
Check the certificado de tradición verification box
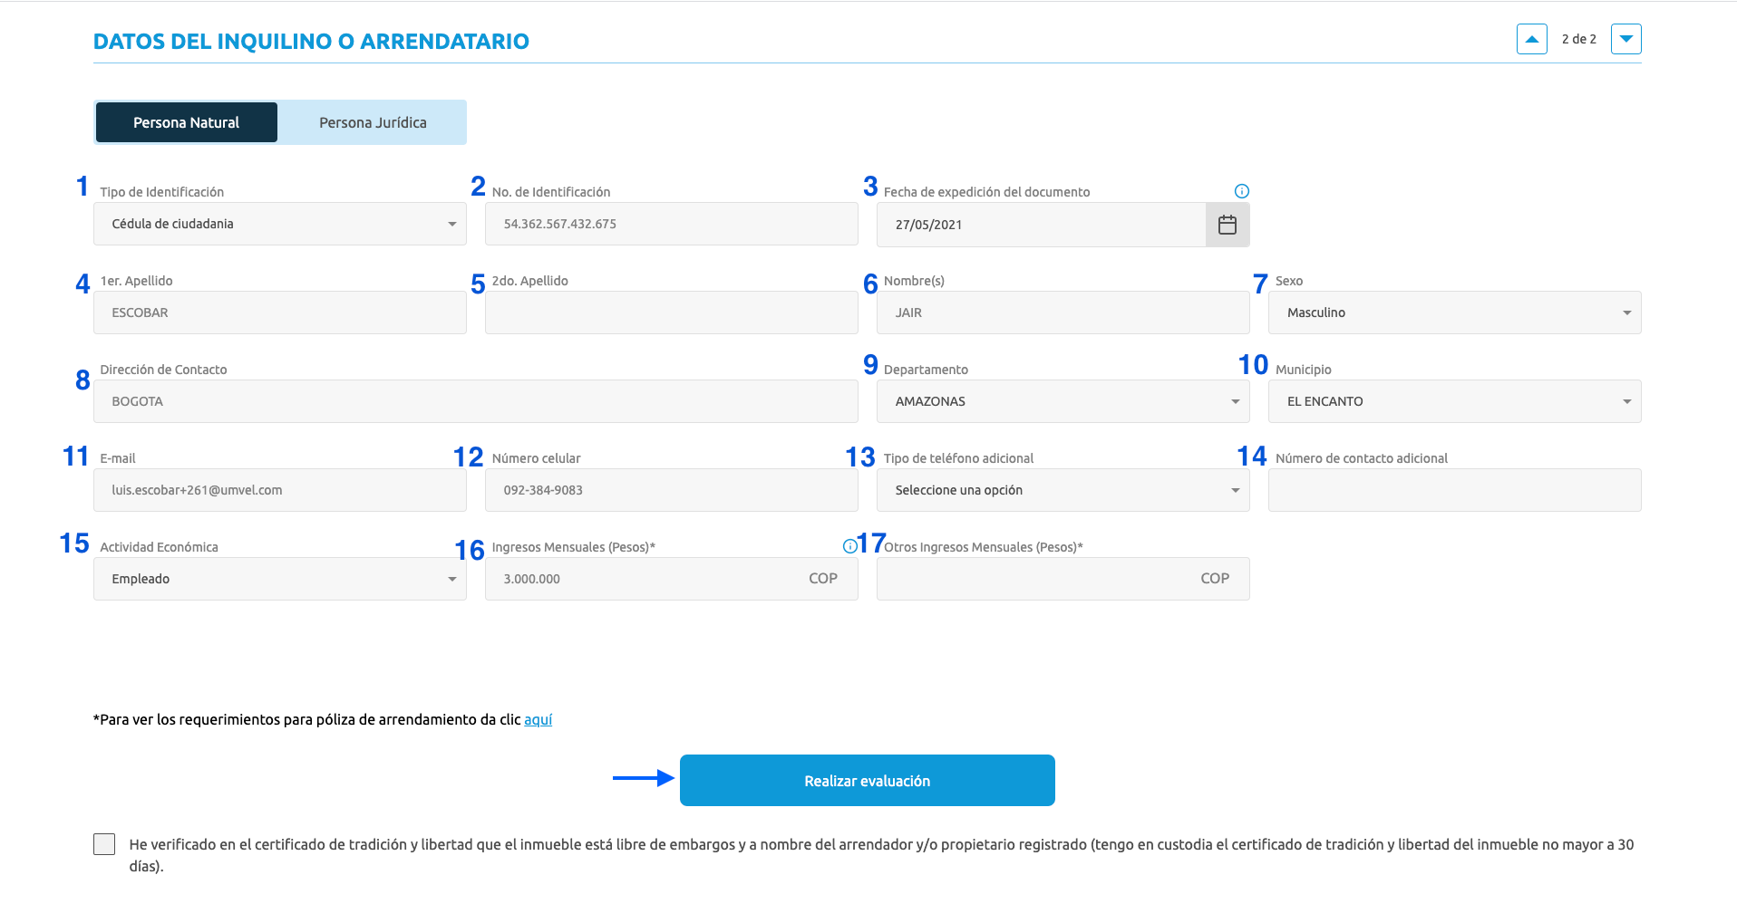coord(104,844)
